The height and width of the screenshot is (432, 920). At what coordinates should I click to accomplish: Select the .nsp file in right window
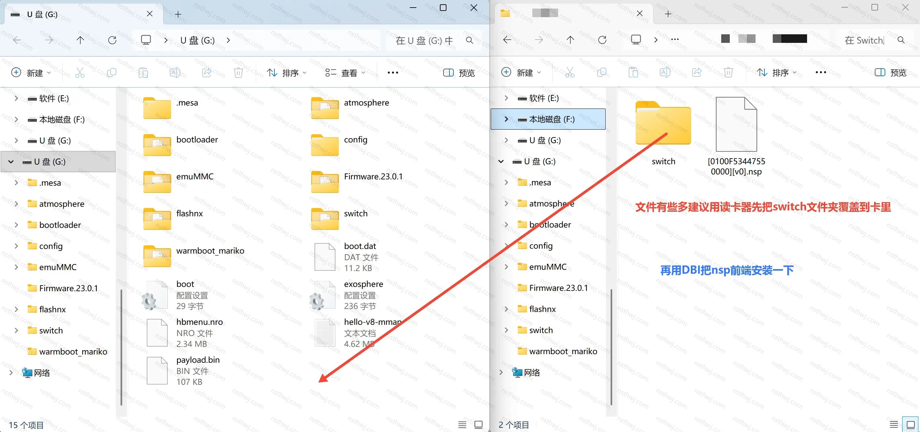736,136
